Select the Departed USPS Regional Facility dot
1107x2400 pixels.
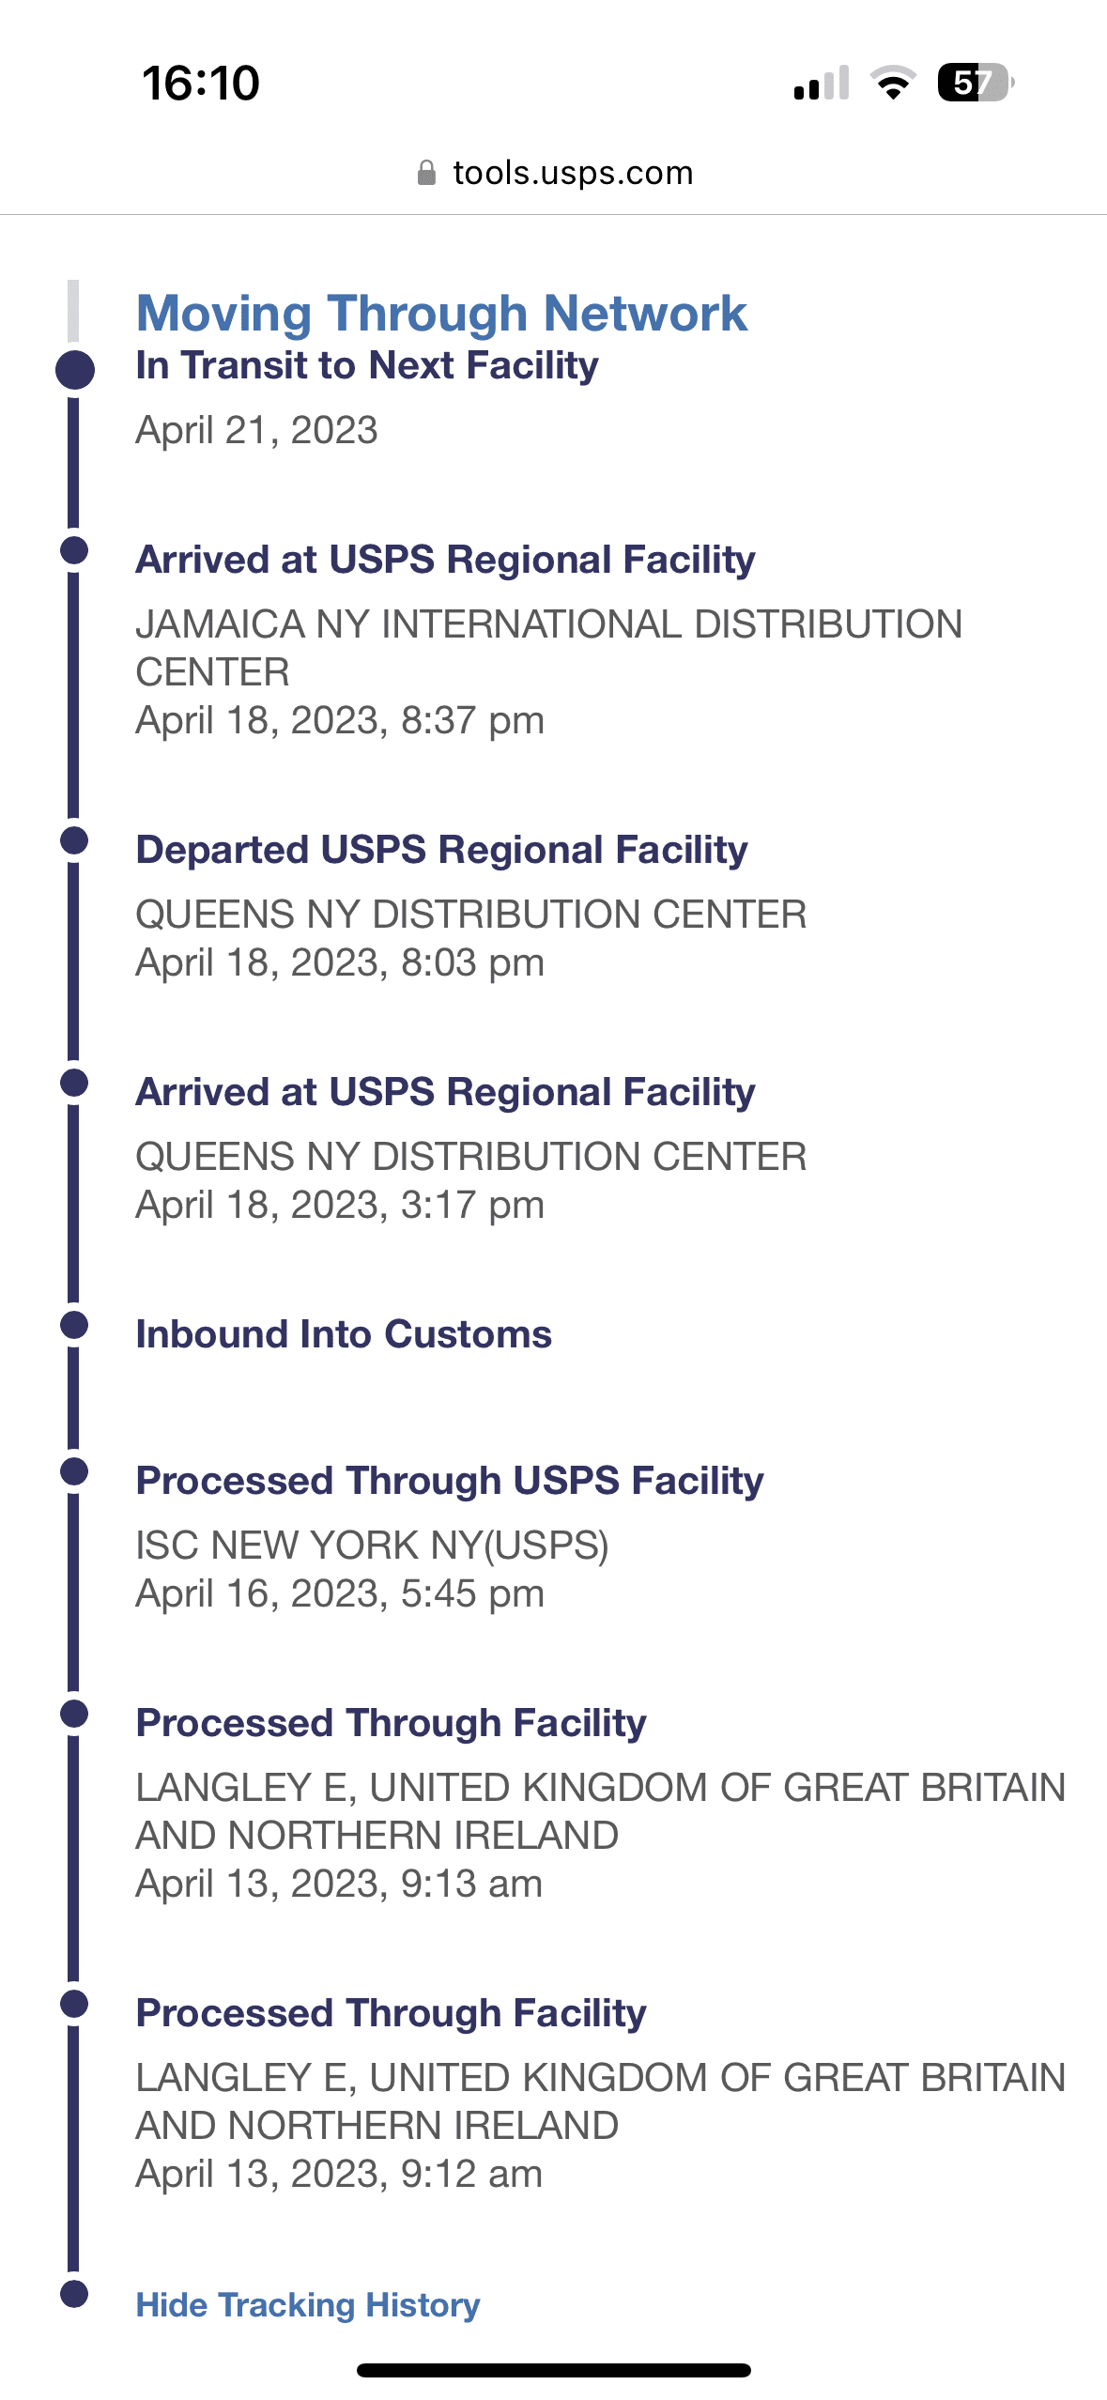pos(74,840)
